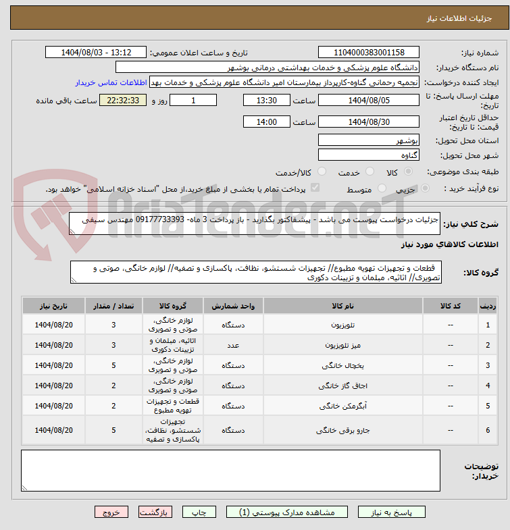Click the گروه کالا table column header
The height and width of the screenshot is (530, 510).
pos(173,306)
